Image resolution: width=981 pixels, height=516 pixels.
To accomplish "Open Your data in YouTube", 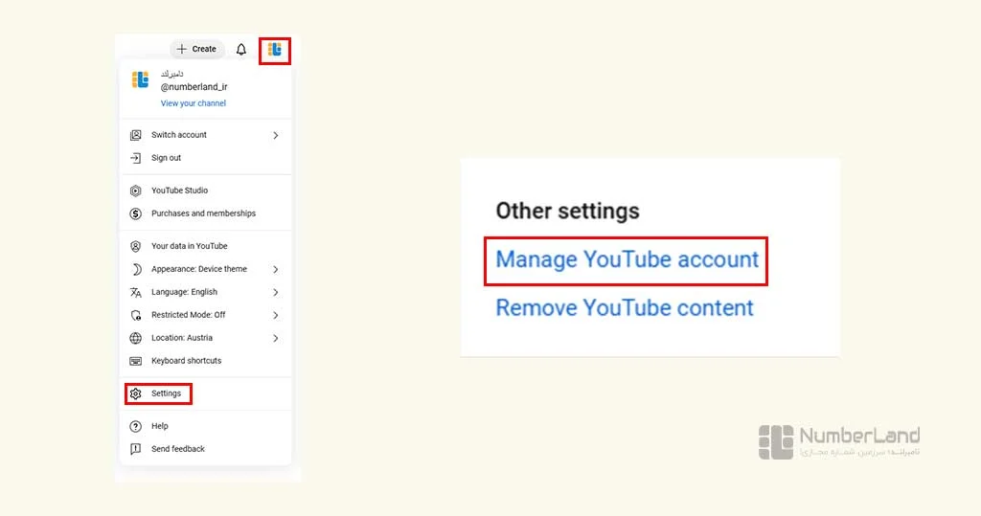I will click(205, 246).
